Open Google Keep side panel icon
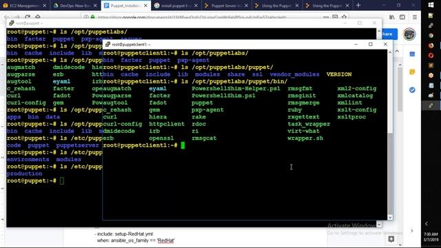 tap(412, 72)
